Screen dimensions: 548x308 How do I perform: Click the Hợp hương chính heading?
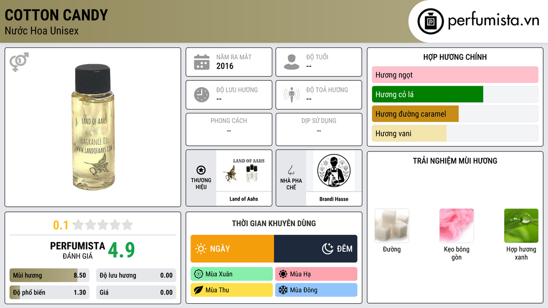[x=455, y=57]
